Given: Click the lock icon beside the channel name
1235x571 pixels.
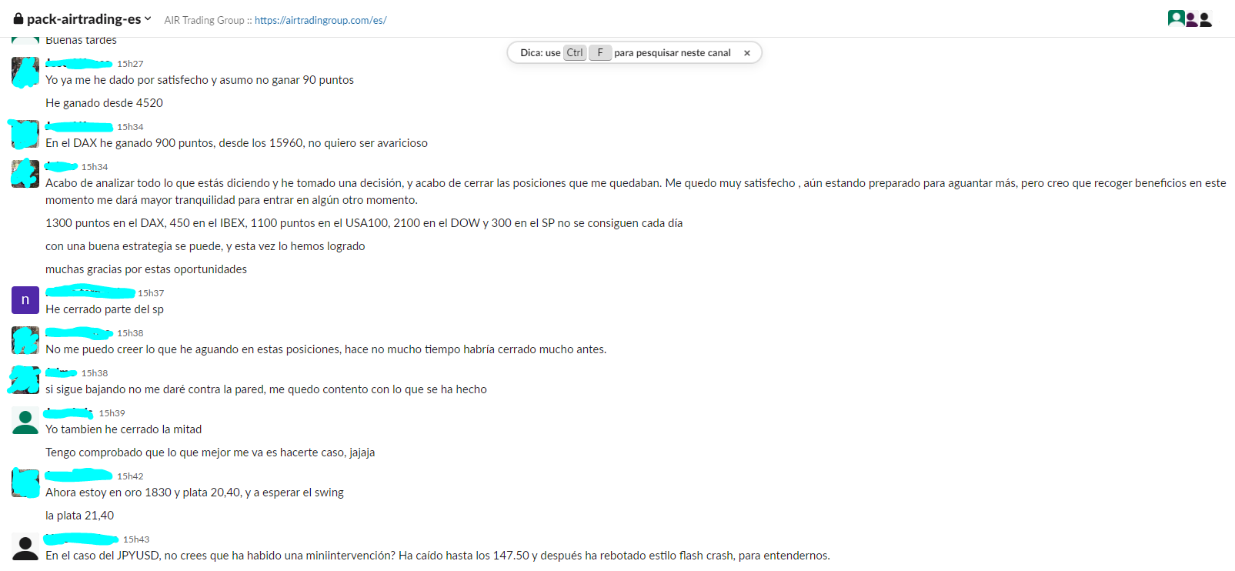Looking at the screenshot, I should point(18,18).
